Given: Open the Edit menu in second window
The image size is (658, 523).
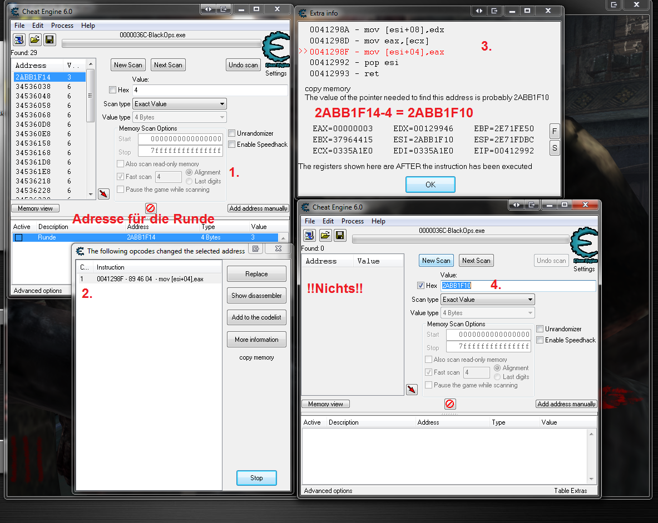Looking at the screenshot, I should tap(328, 221).
